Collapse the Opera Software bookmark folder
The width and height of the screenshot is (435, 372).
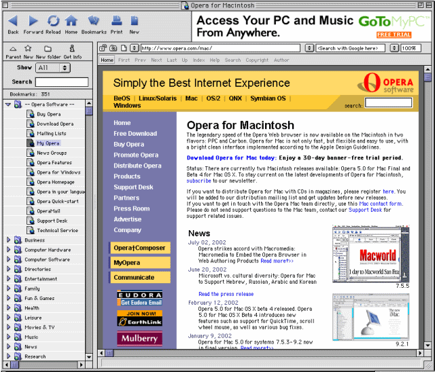(8, 105)
